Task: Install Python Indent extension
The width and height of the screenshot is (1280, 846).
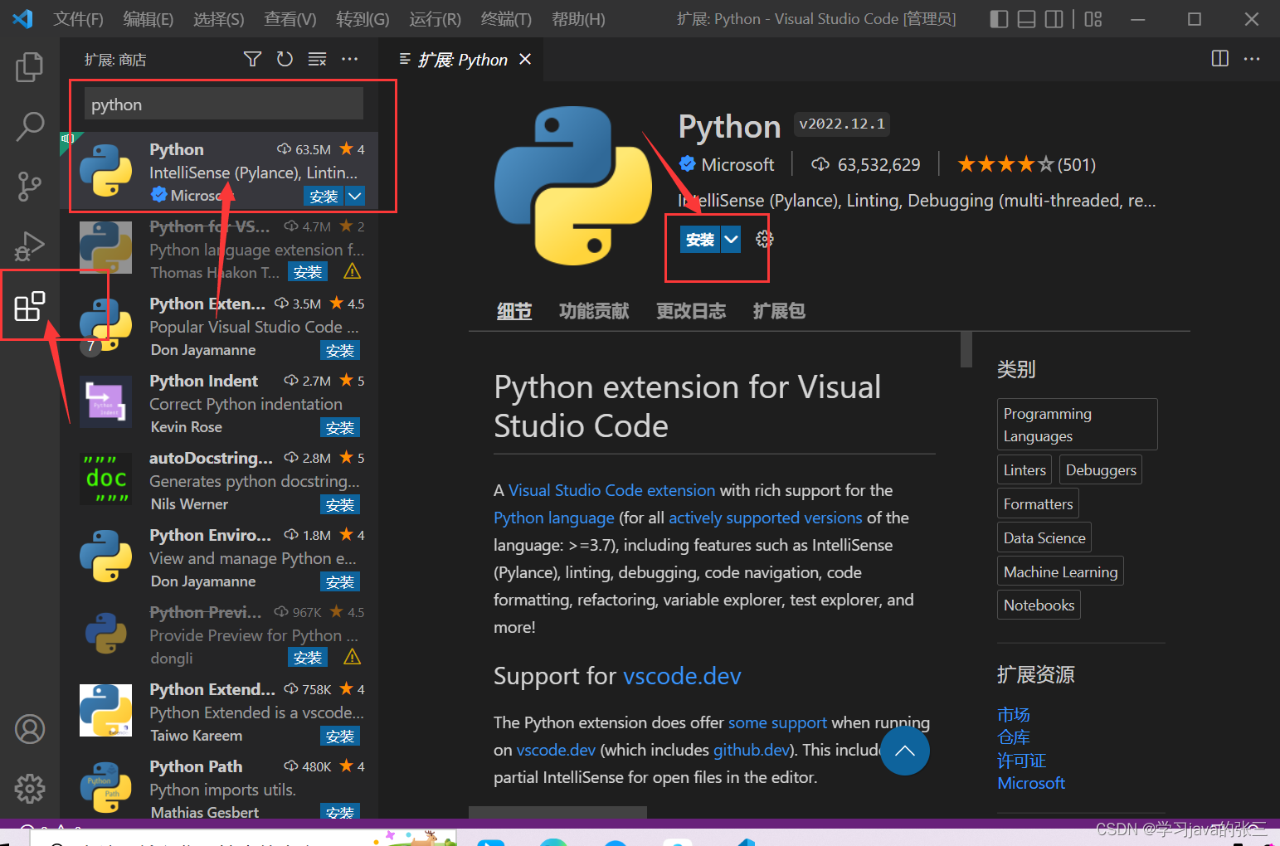Action: coord(340,427)
